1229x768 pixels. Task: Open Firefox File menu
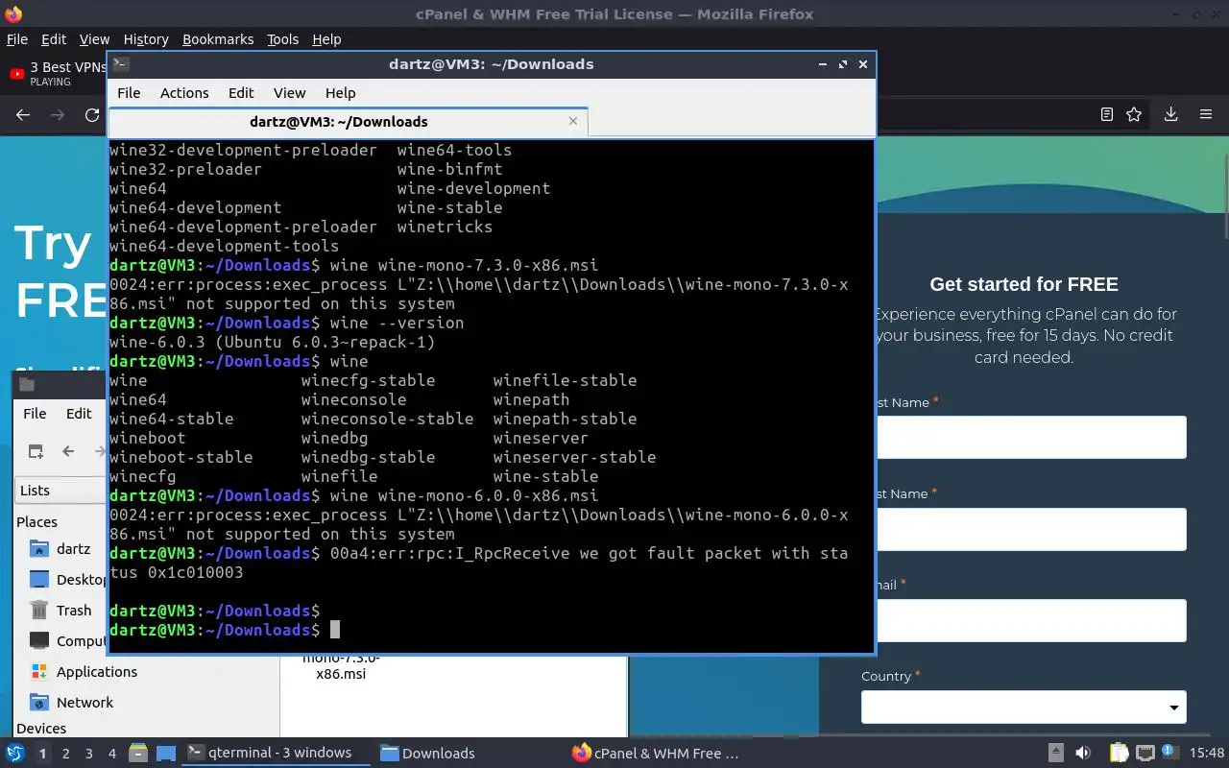click(x=17, y=39)
